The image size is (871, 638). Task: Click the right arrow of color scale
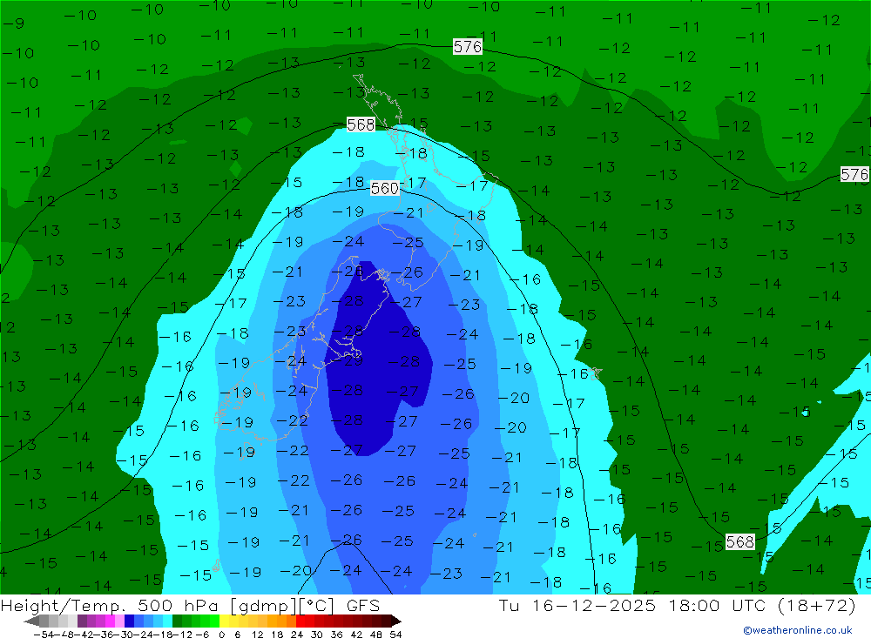pyautogui.click(x=396, y=621)
